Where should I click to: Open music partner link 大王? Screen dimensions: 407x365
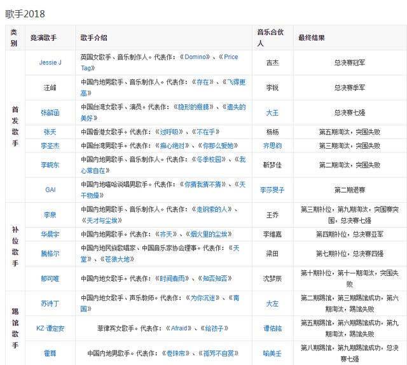coord(272,113)
